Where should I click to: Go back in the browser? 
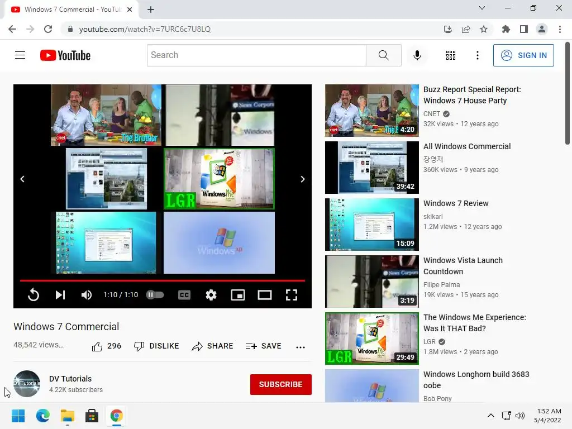pos(12,29)
